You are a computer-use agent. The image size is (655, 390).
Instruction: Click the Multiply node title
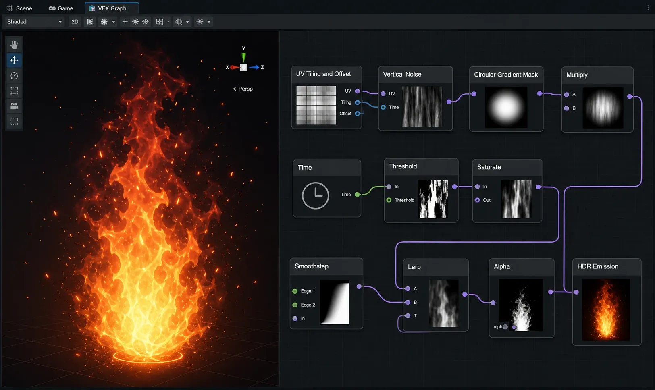pyautogui.click(x=577, y=75)
